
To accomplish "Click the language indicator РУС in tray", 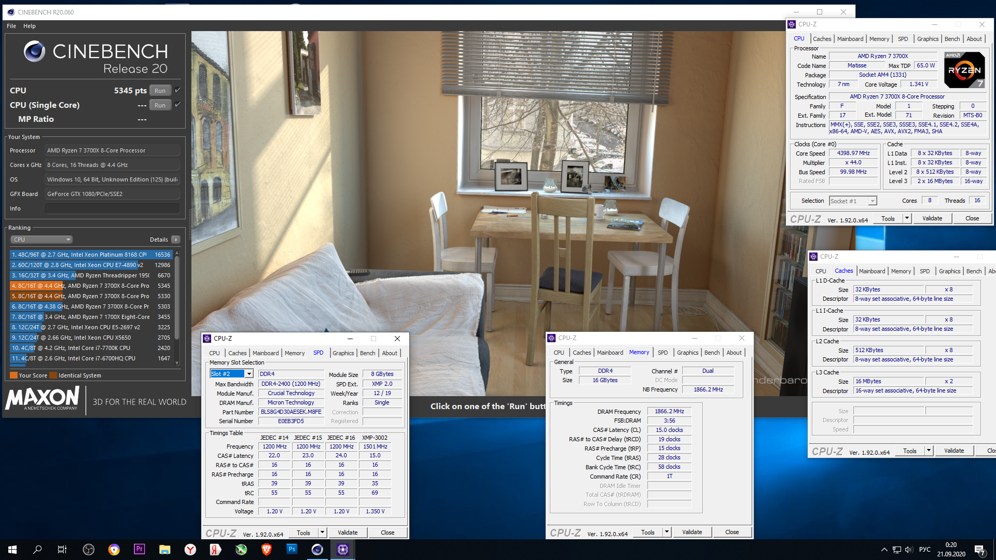I will [925, 550].
